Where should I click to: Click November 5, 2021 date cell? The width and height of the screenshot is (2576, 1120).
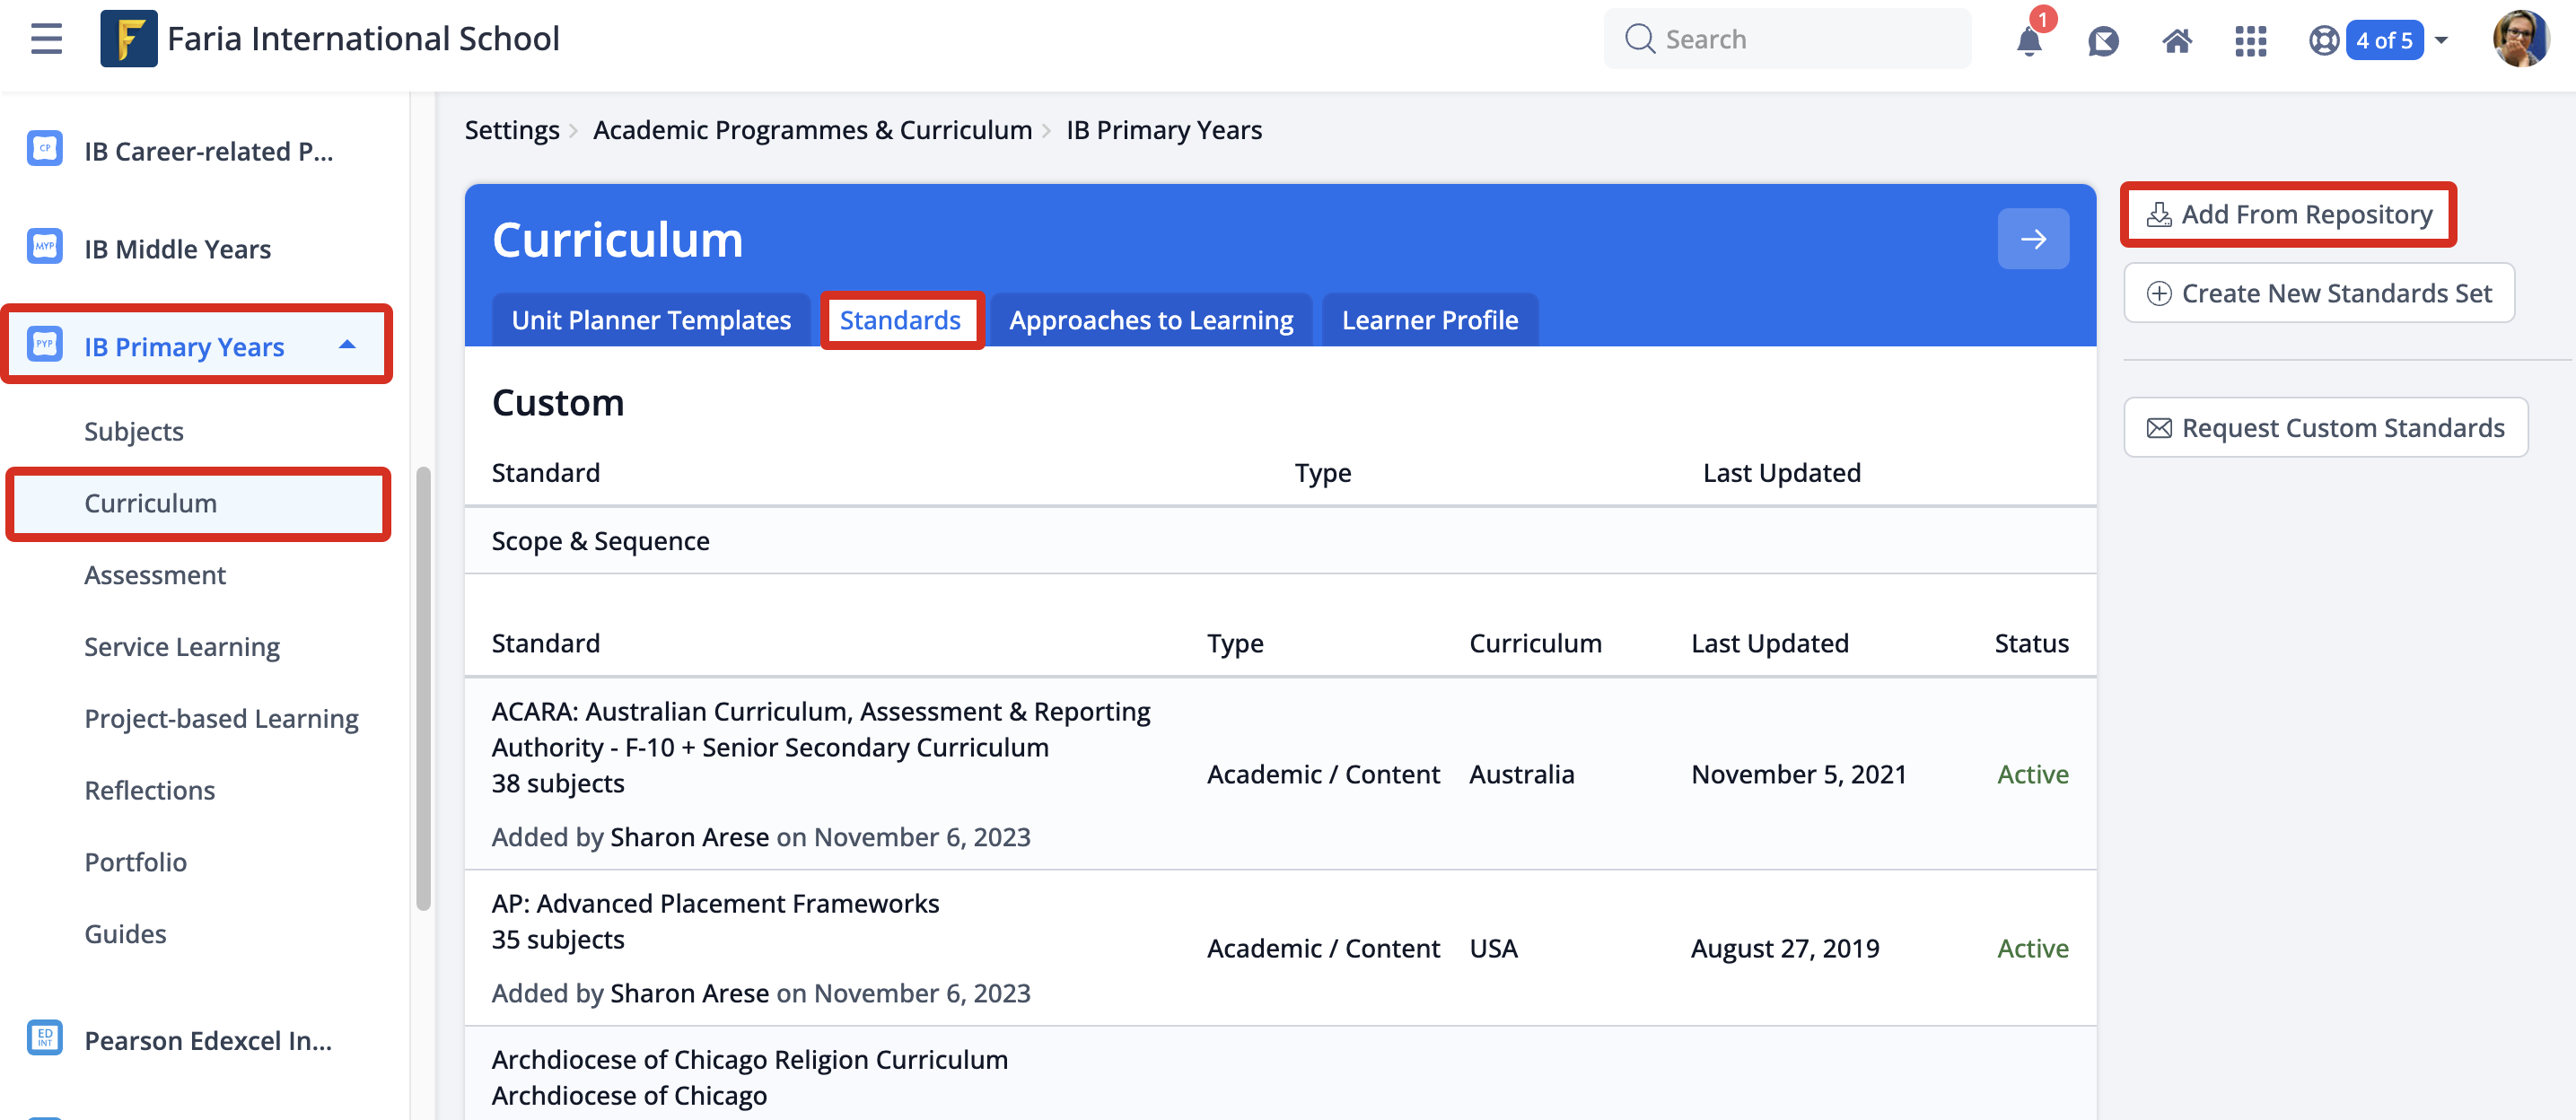tap(1798, 774)
